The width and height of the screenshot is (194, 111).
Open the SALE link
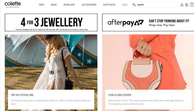125,5
